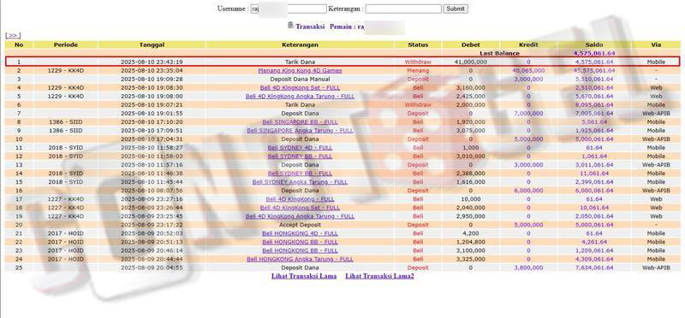Image resolution: width=685 pixels, height=318 pixels.
Task: Click the Keterangan column header
Action: click(x=301, y=44)
